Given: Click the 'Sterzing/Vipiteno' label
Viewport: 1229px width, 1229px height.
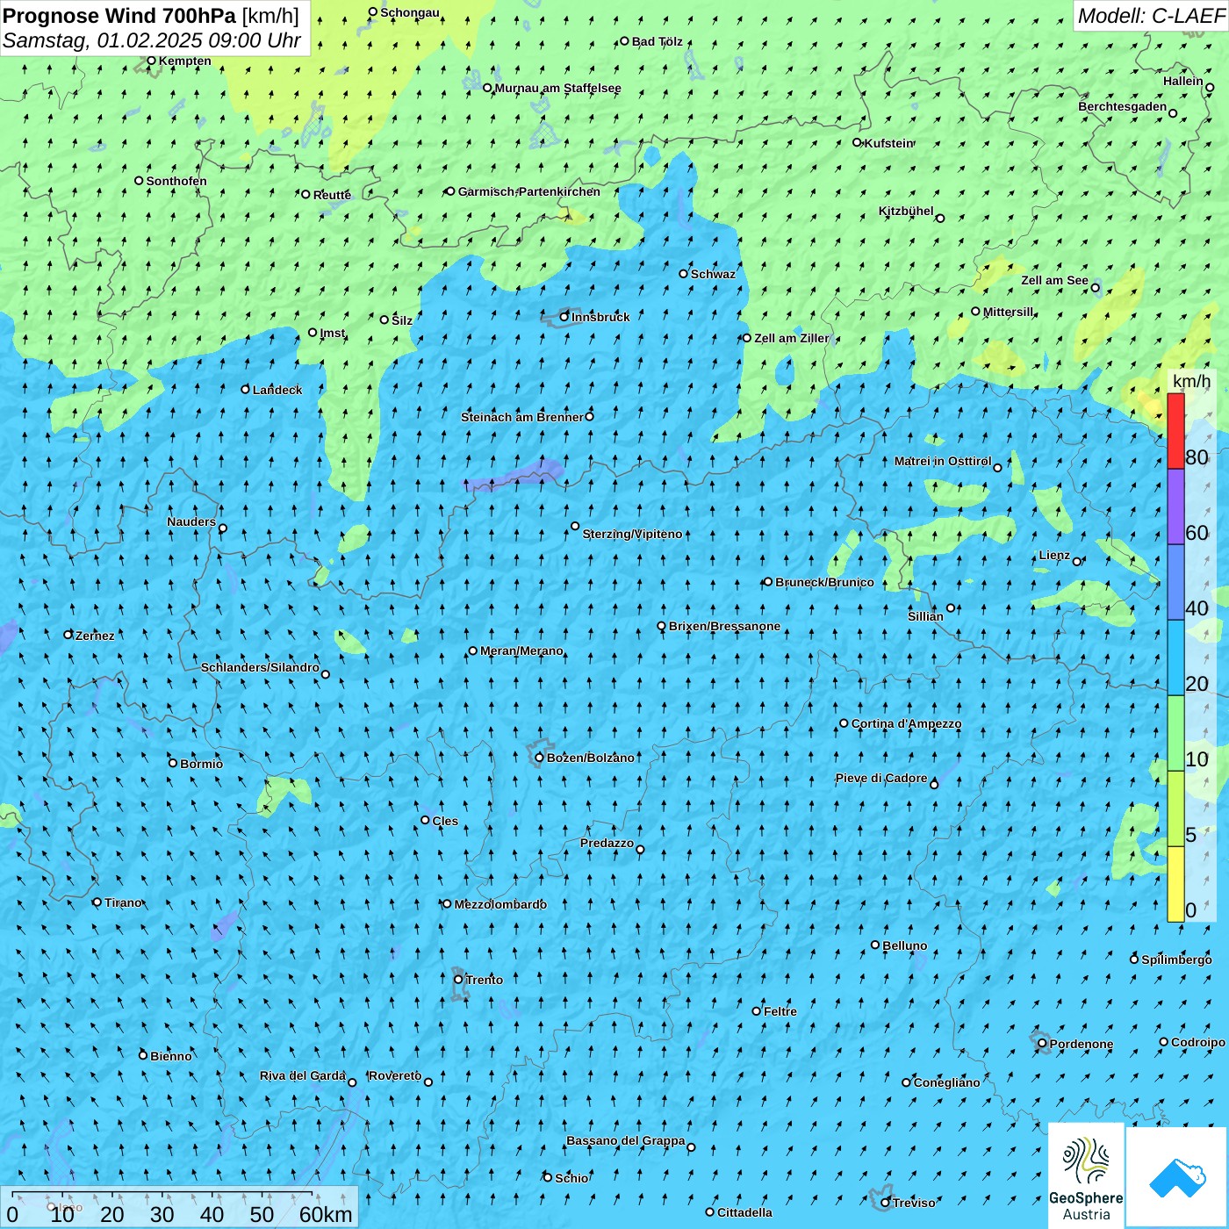Looking at the screenshot, I should point(632,534).
